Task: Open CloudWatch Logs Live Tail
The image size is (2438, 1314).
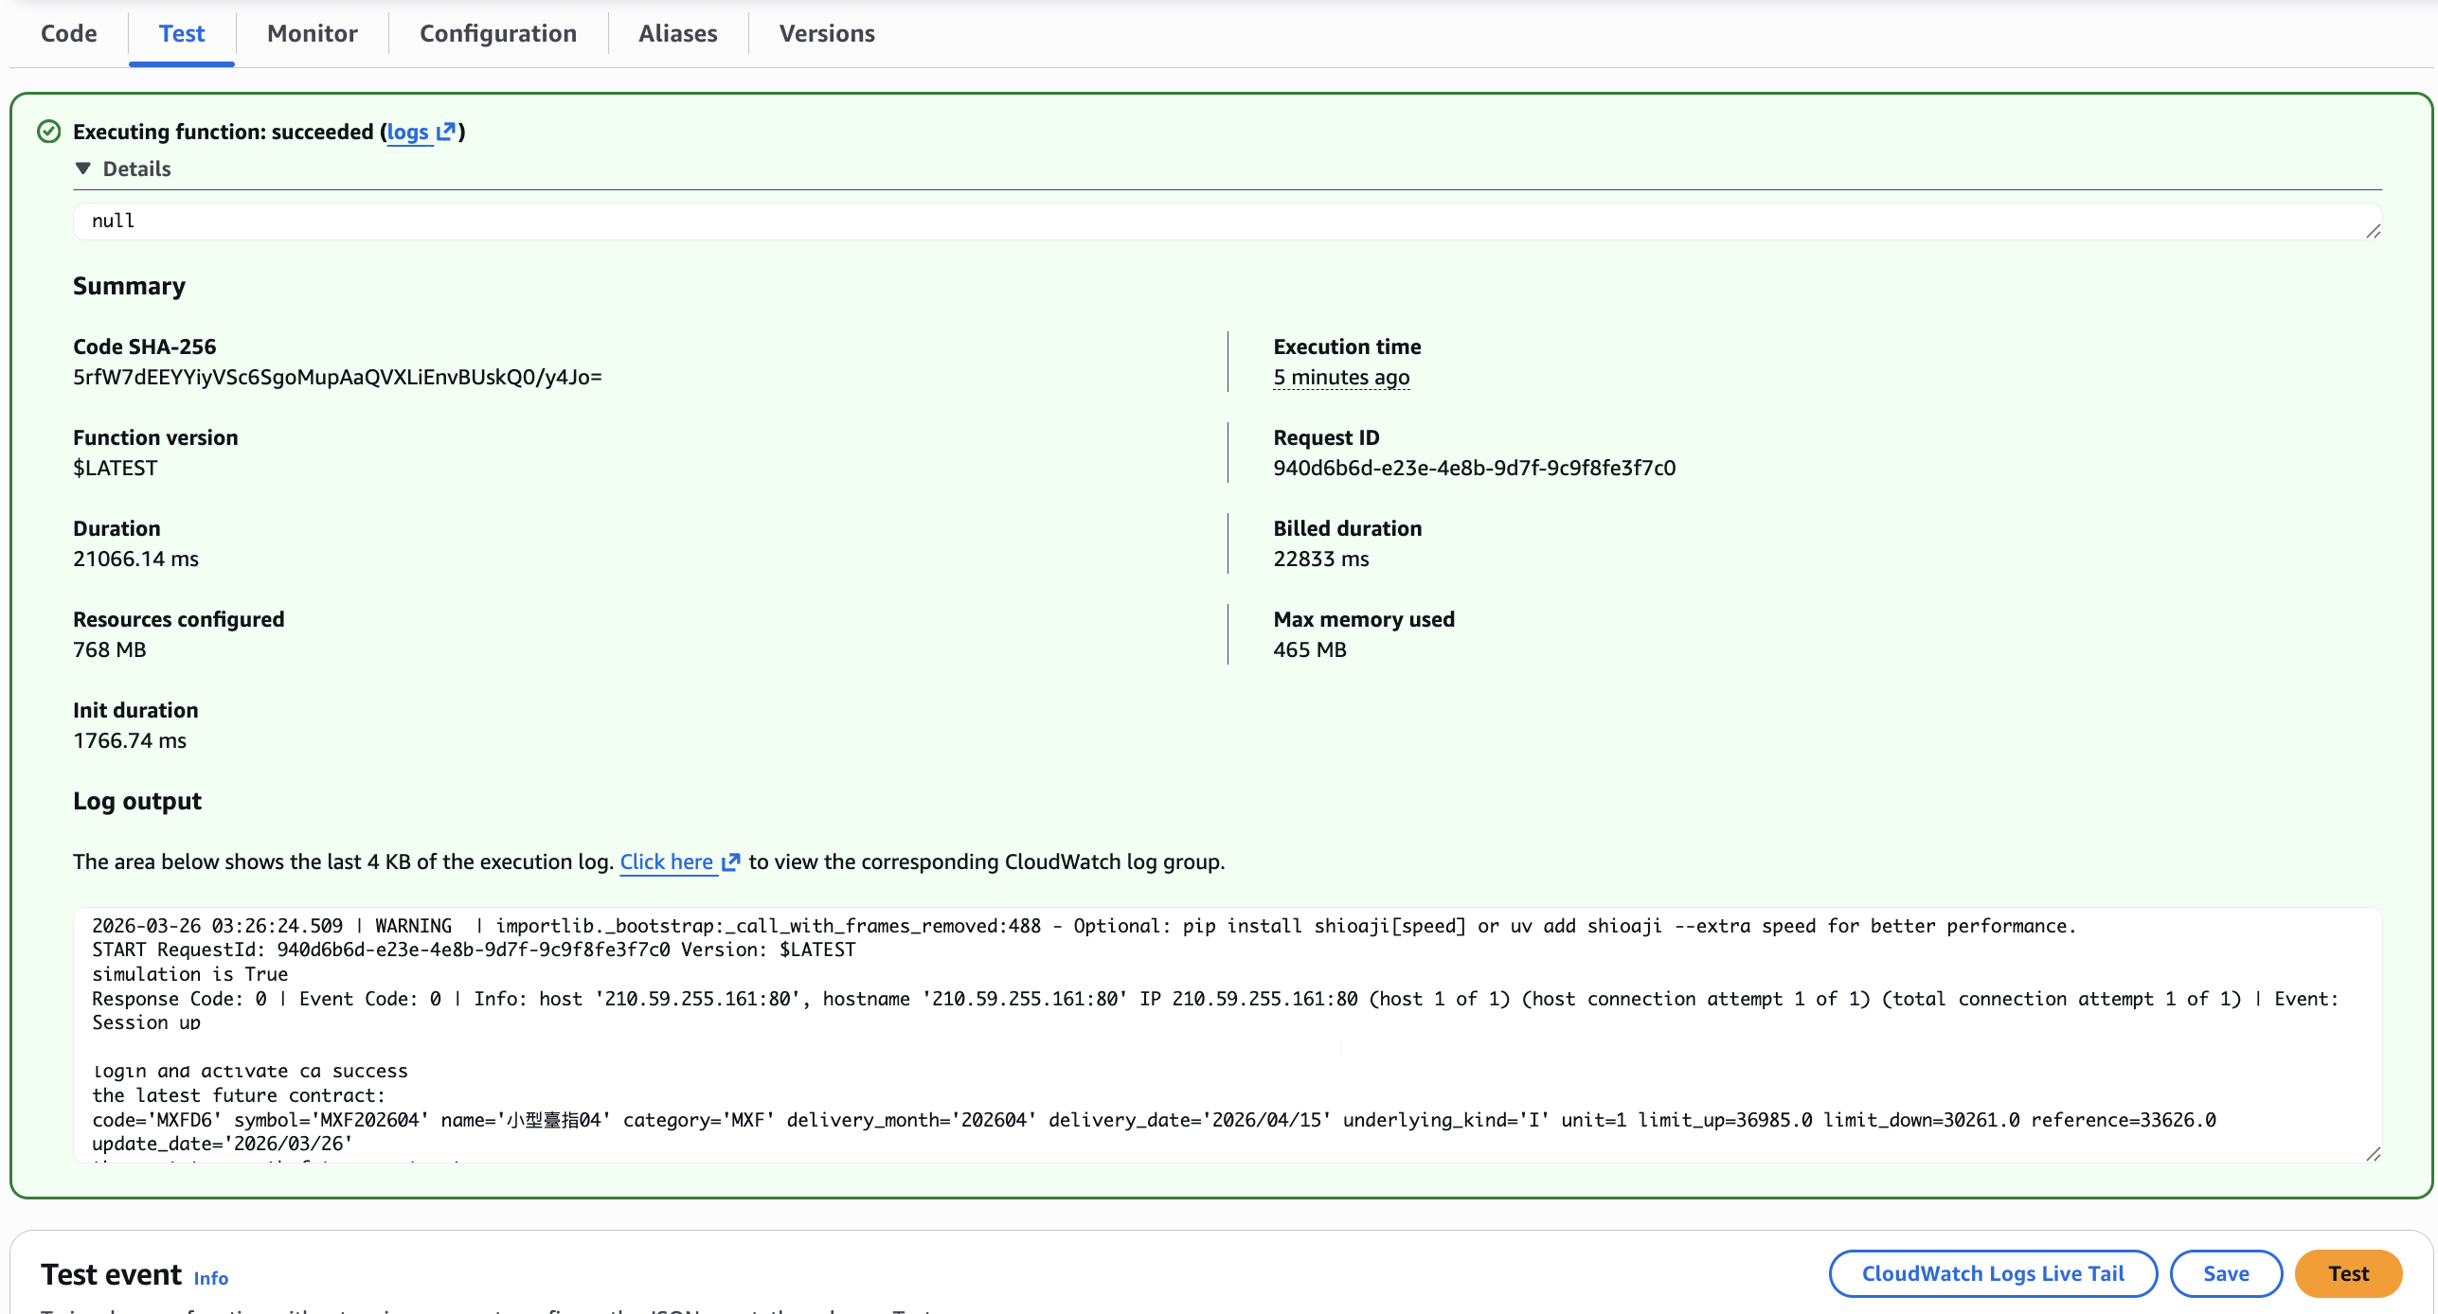Action: click(x=1992, y=1273)
